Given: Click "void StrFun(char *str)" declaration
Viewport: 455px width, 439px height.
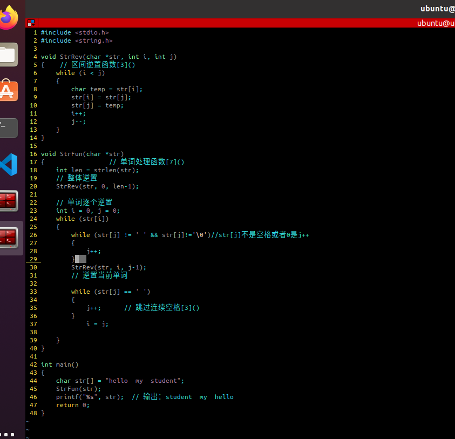Looking at the screenshot, I should [x=83, y=154].
